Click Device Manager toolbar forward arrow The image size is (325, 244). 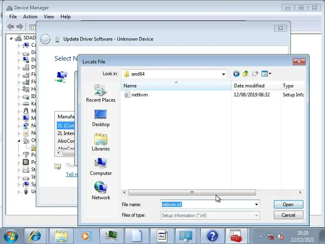20,26
